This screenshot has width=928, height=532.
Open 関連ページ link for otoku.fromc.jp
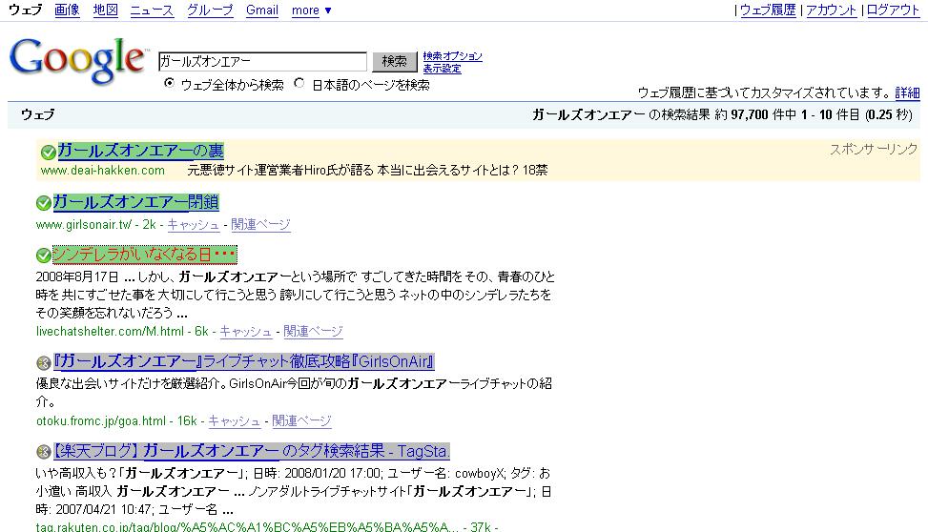point(301,421)
